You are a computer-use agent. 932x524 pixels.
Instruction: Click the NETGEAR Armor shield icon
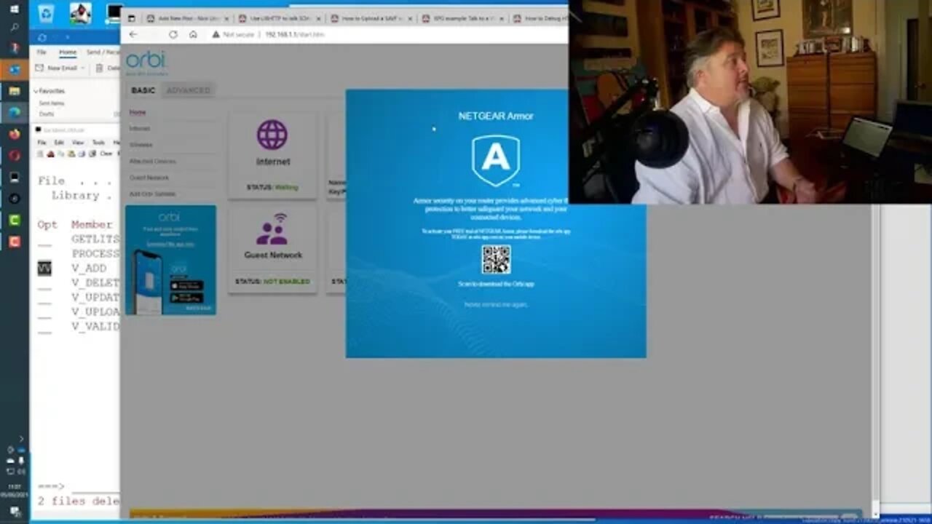click(x=496, y=160)
